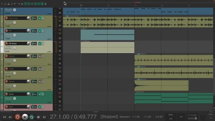
Task: Click the Drum Loop track volume knob
Action: tap(28, 18)
